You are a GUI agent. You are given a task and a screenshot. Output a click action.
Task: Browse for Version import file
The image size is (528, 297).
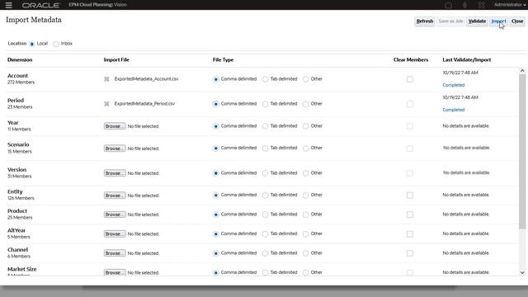pyautogui.click(x=115, y=173)
